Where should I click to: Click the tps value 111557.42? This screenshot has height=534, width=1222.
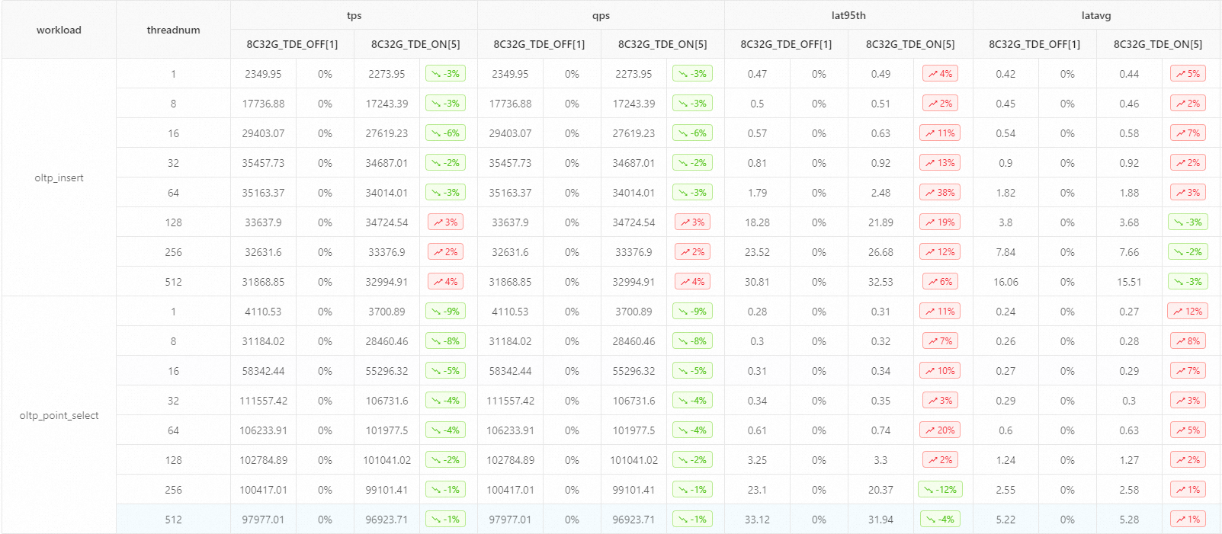click(x=263, y=401)
